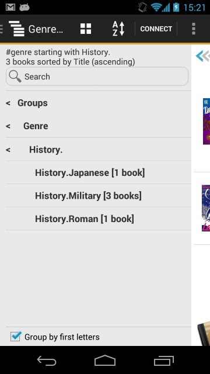The height and width of the screenshot is (374, 210).
Task: Open the three-dot overflow menu
Action: click(194, 29)
